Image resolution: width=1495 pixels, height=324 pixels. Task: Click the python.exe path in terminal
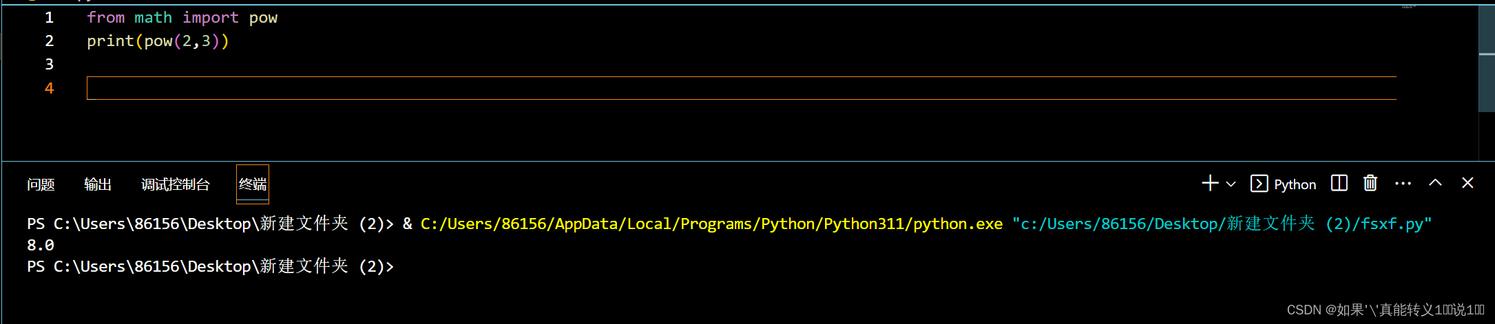(711, 224)
